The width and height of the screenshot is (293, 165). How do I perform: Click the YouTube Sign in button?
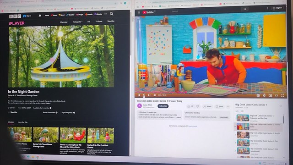click(277, 8)
